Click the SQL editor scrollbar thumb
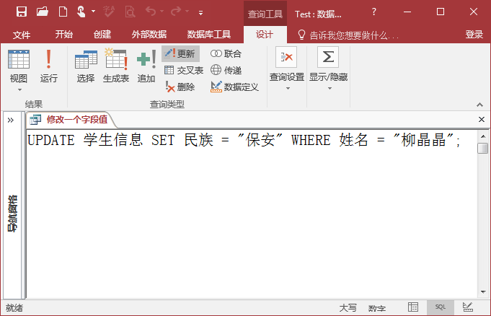Screen dimensions: 491x316 pos(483,148)
